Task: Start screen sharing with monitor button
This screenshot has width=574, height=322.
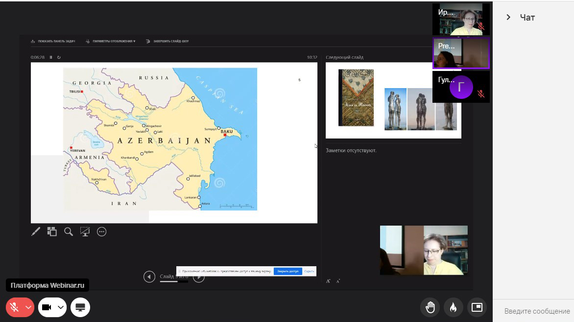Action: [80, 307]
